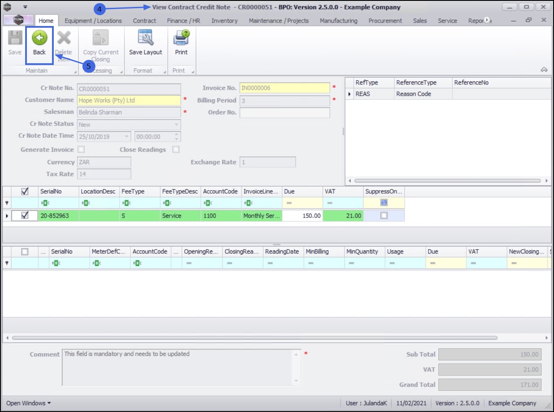Viewport: 554px width, 412px height.
Task: Switch to the Inventory tab
Action: coord(225,20)
